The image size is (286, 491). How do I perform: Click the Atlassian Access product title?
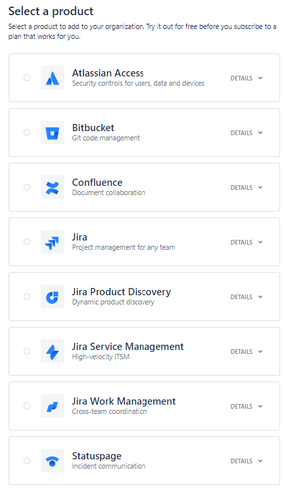[x=108, y=73]
